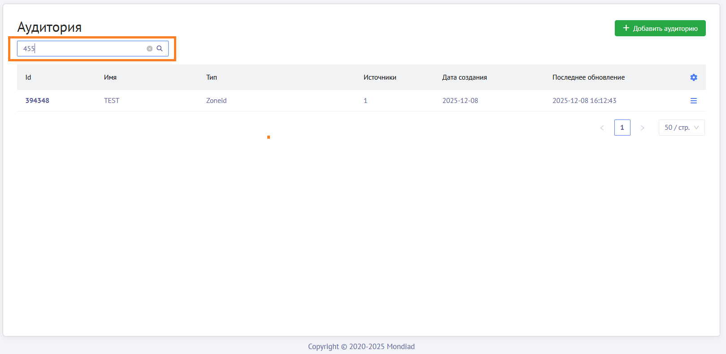Click the Тип column header

pos(212,77)
